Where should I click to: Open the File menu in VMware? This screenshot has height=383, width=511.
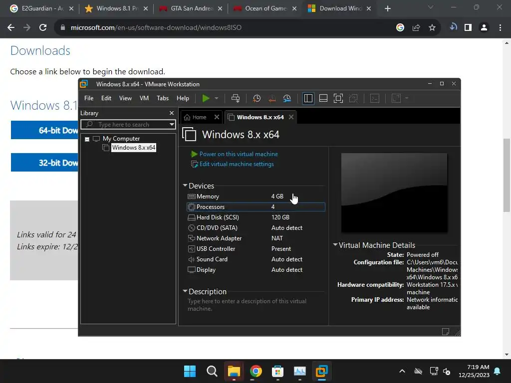89,98
